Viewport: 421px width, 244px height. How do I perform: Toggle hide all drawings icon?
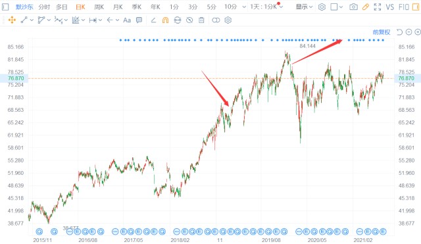coord(189,20)
